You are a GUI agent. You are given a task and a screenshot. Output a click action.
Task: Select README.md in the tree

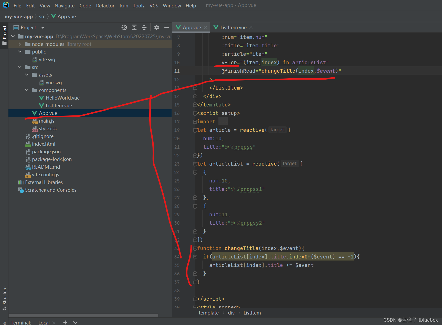(x=46, y=167)
